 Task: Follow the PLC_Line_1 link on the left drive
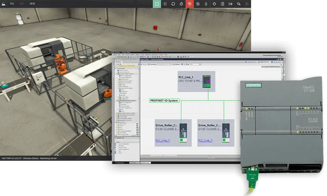pos(163,140)
